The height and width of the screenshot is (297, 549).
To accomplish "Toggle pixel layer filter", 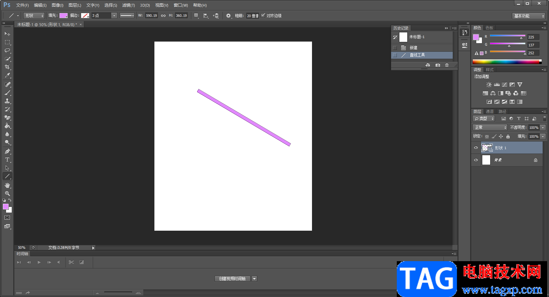I will tap(504, 119).
